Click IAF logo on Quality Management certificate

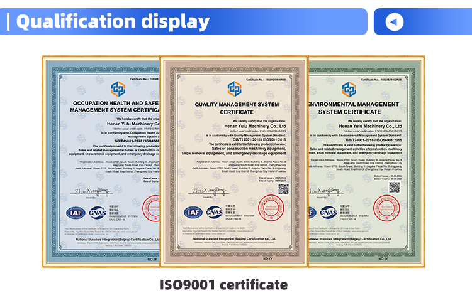193,213
